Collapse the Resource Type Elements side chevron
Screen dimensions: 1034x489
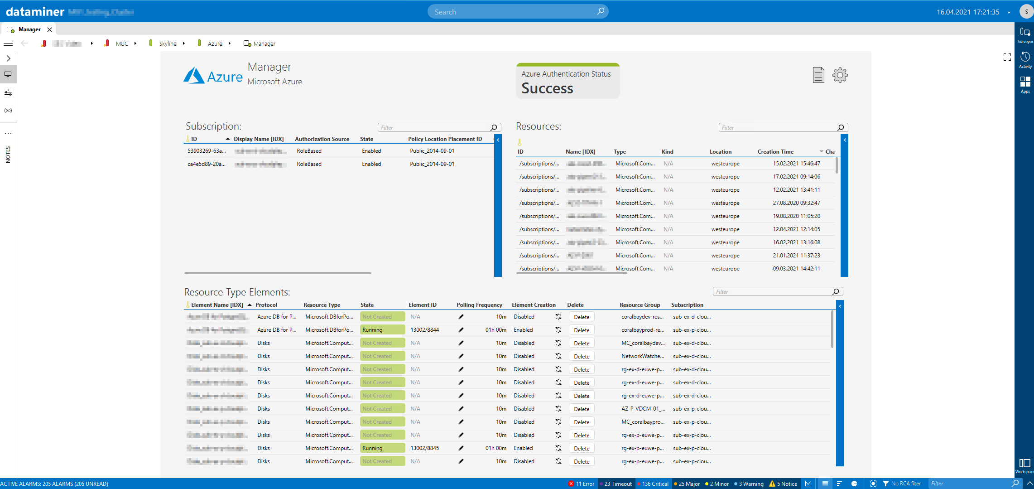(x=840, y=306)
